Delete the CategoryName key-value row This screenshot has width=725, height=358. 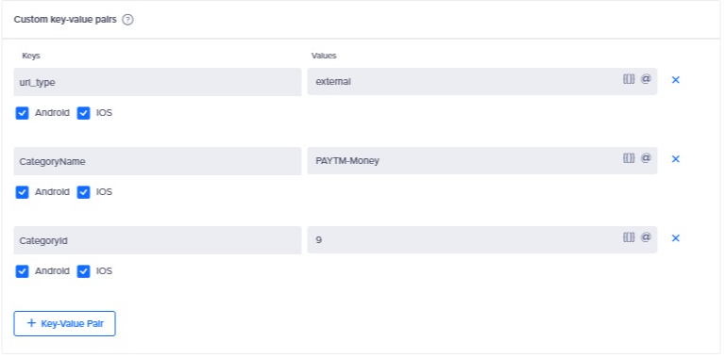(676, 159)
